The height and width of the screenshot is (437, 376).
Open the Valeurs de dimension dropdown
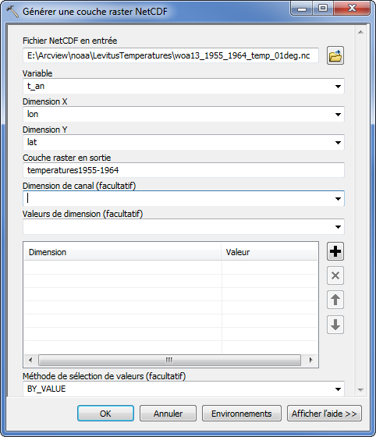pyautogui.click(x=338, y=227)
